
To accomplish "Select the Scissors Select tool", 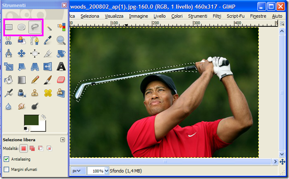I will click(8, 41).
